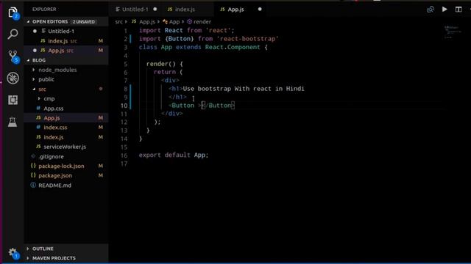The image size is (471, 264).
Task: Open the Manage gear icon
Action: point(13,253)
